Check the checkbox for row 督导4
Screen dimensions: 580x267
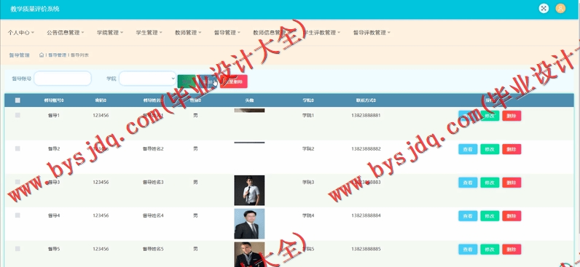17,215
